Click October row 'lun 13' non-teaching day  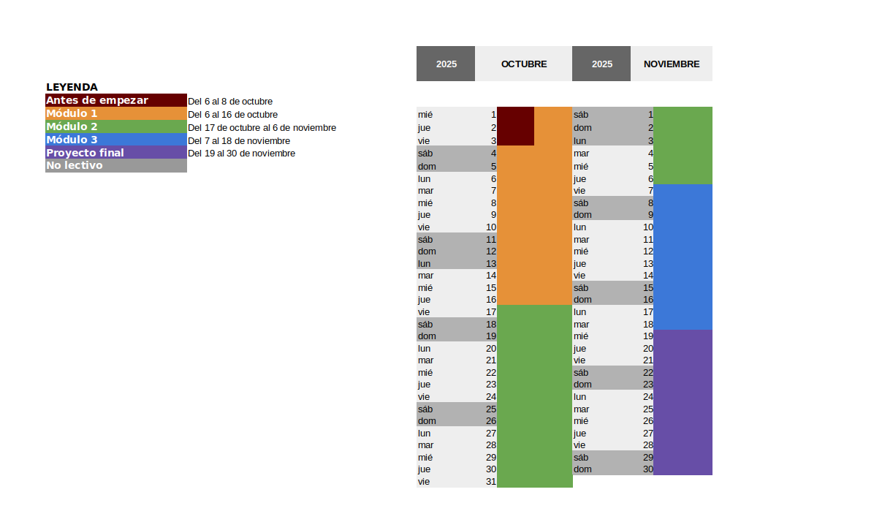click(457, 263)
